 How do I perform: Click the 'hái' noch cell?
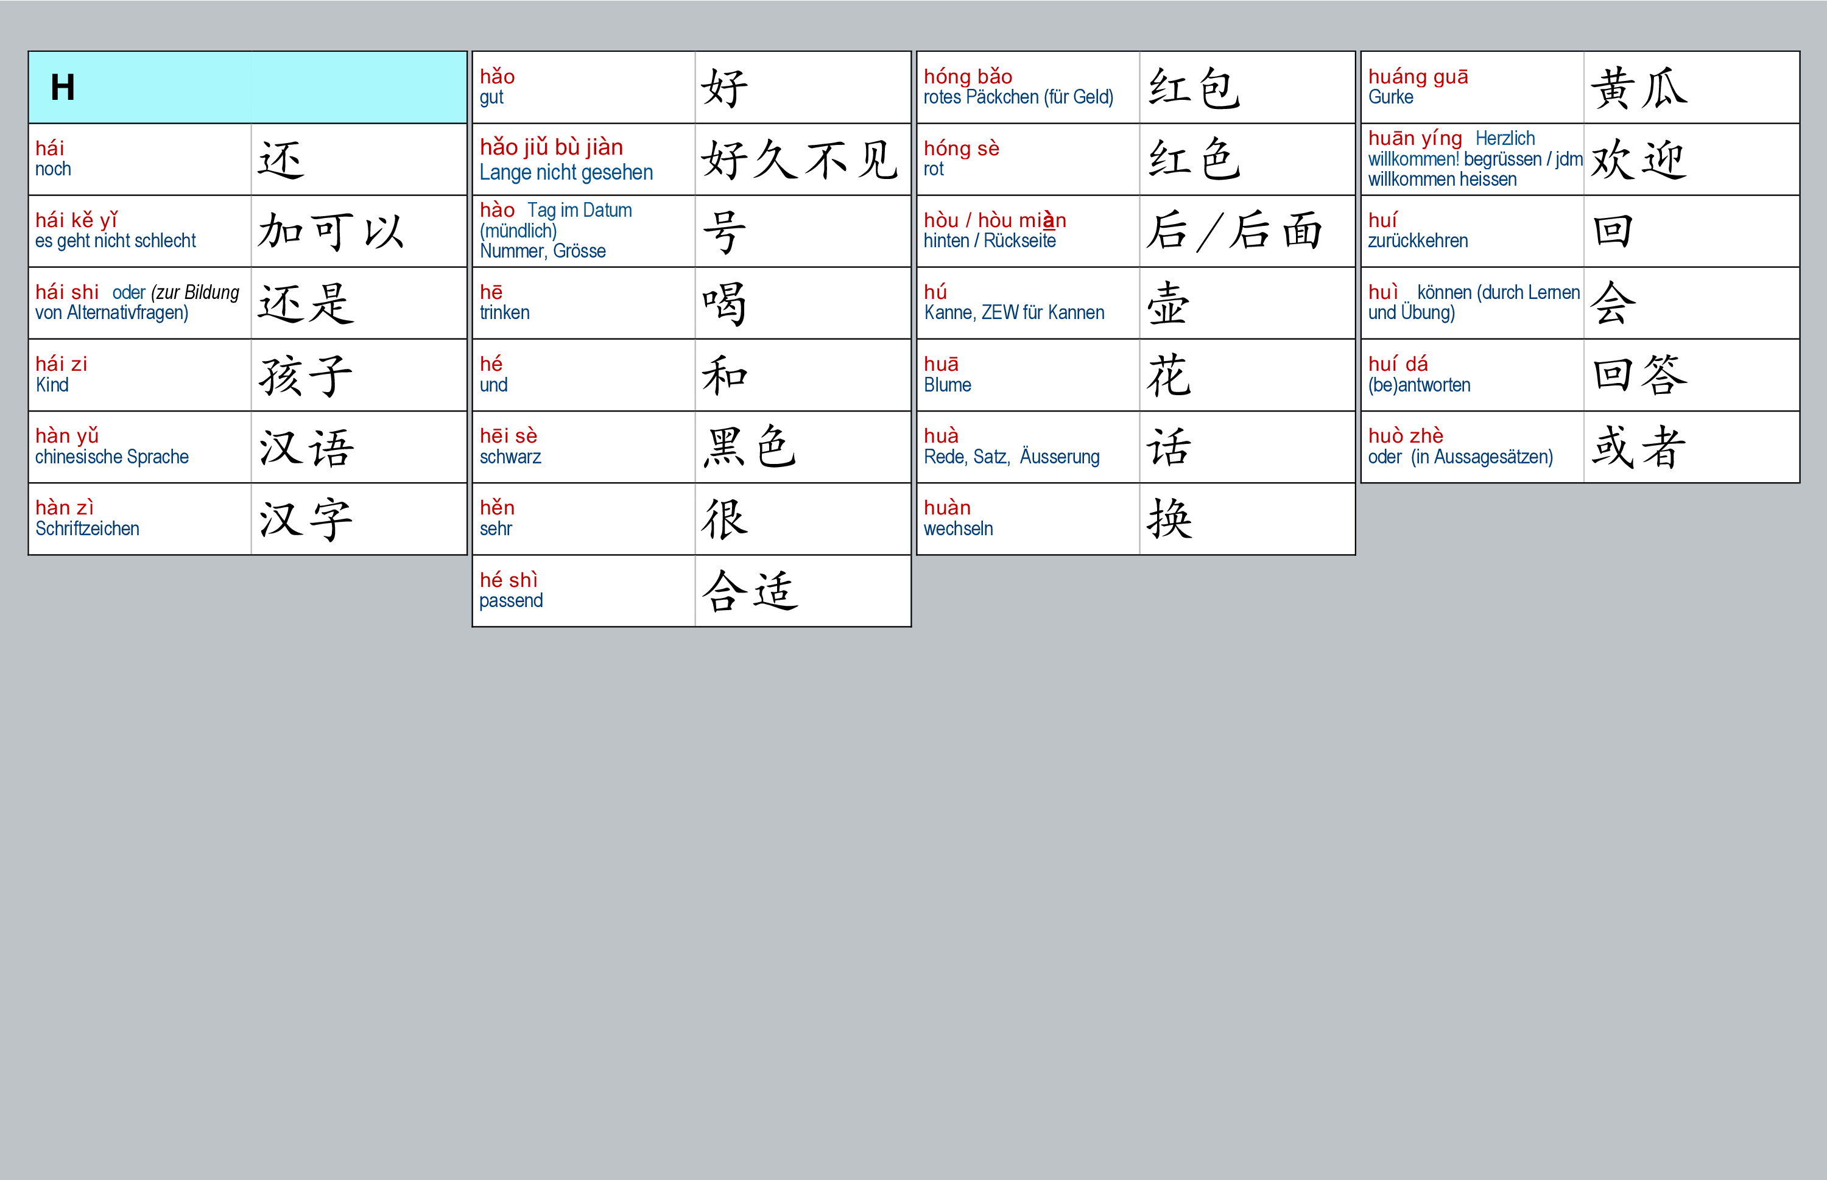(139, 160)
